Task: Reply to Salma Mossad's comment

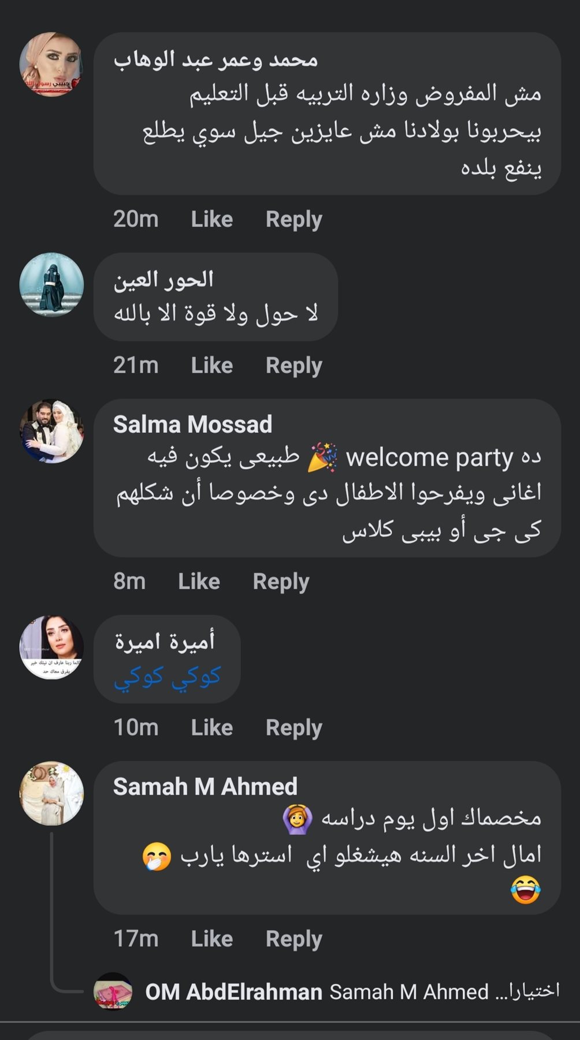Action: pyautogui.click(x=281, y=582)
